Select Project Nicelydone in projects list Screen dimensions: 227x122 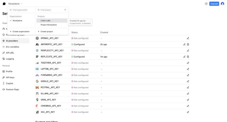tap(52, 25)
